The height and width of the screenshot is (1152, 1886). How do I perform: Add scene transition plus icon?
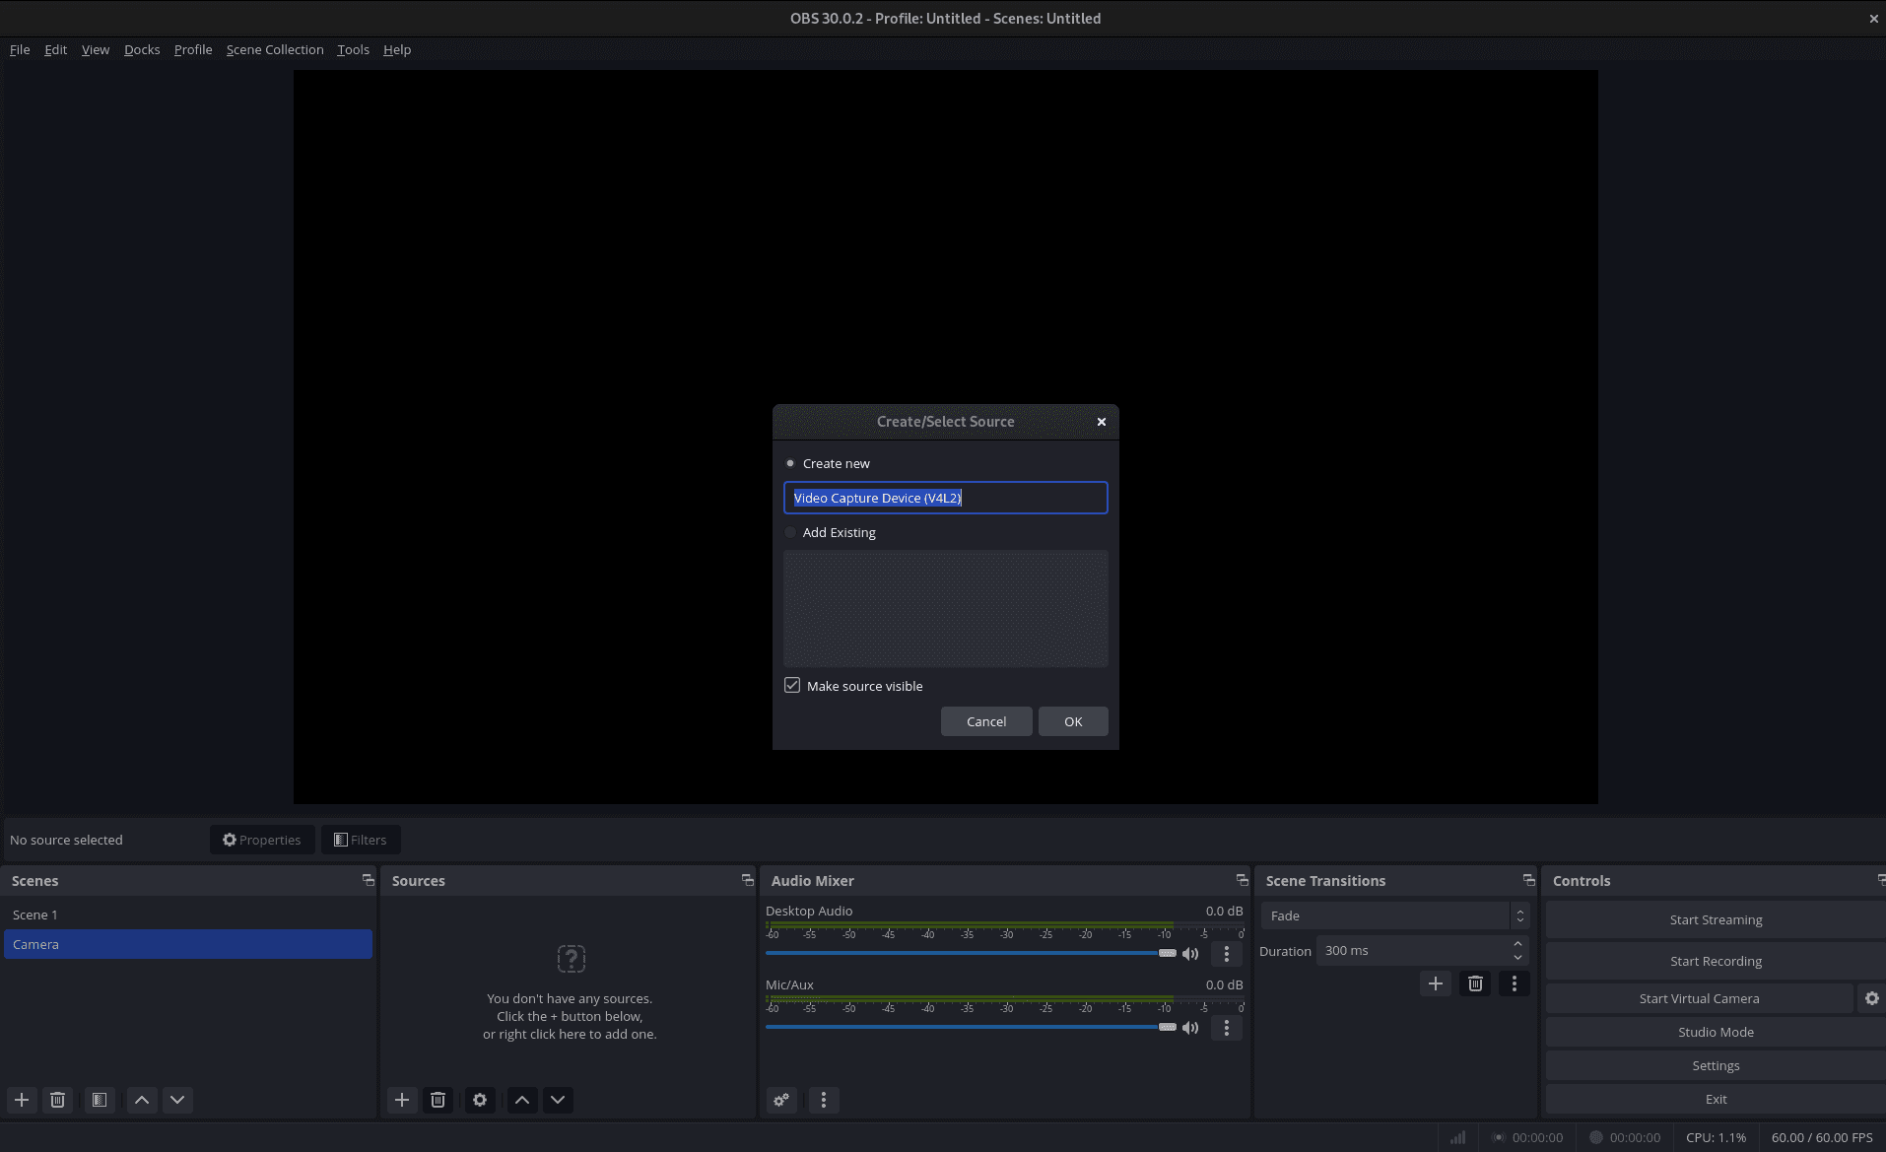pyautogui.click(x=1436, y=983)
